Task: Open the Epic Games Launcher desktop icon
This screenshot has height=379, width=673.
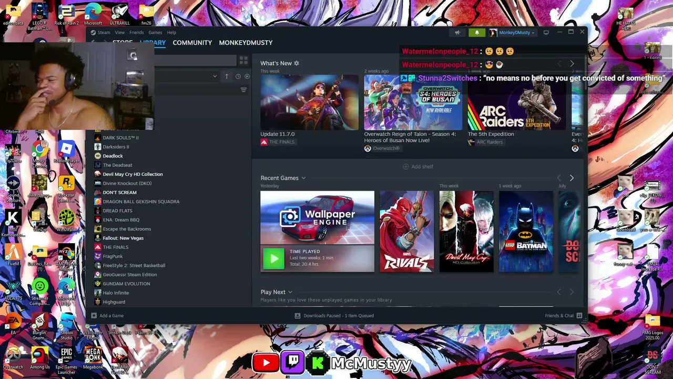Action: pyautogui.click(x=66, y=361)
